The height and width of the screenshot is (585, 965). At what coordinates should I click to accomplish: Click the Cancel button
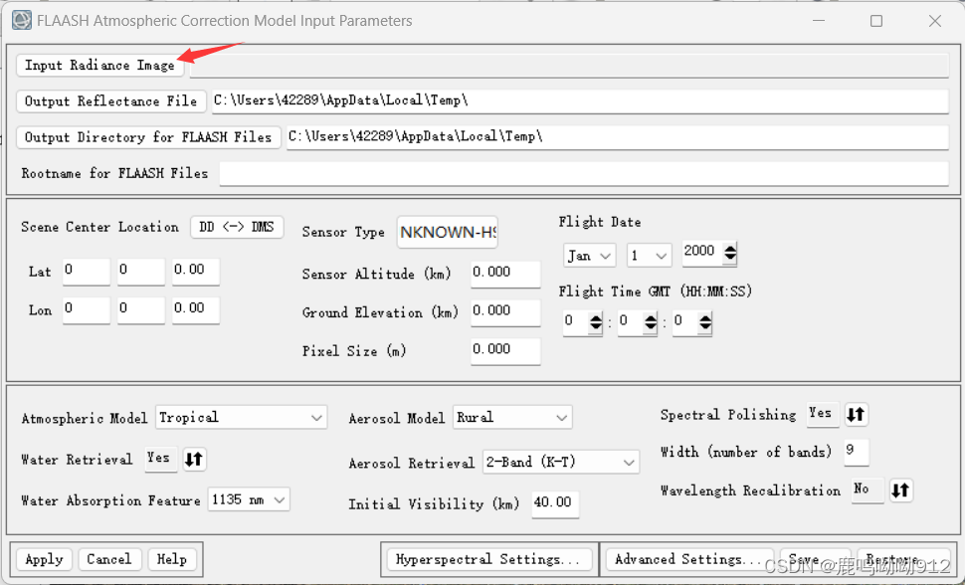click(x=110, y=560)
